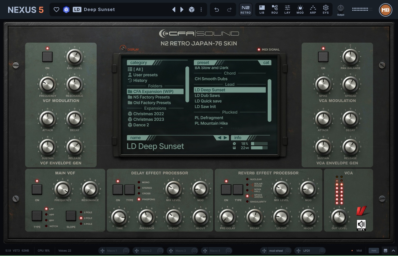Load next preset with right arrow
Screen dimensions: 398x256
[x=182, y=10]
